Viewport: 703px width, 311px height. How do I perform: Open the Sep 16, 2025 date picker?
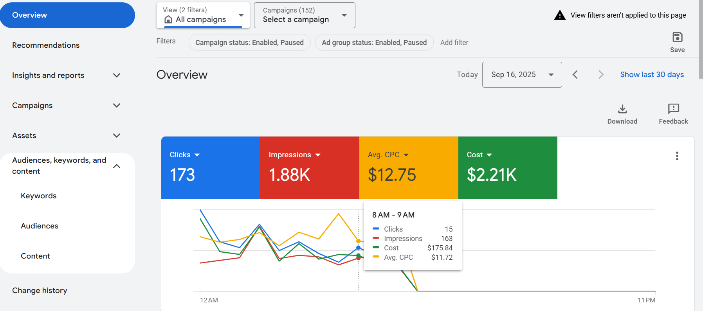pyautogui.click(x=522, y=75)
